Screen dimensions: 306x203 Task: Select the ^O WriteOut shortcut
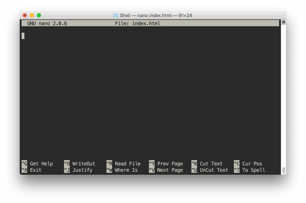point(80,164)
